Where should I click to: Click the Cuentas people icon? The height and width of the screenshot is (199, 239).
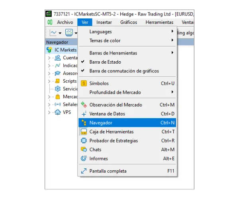click(58, 58)
